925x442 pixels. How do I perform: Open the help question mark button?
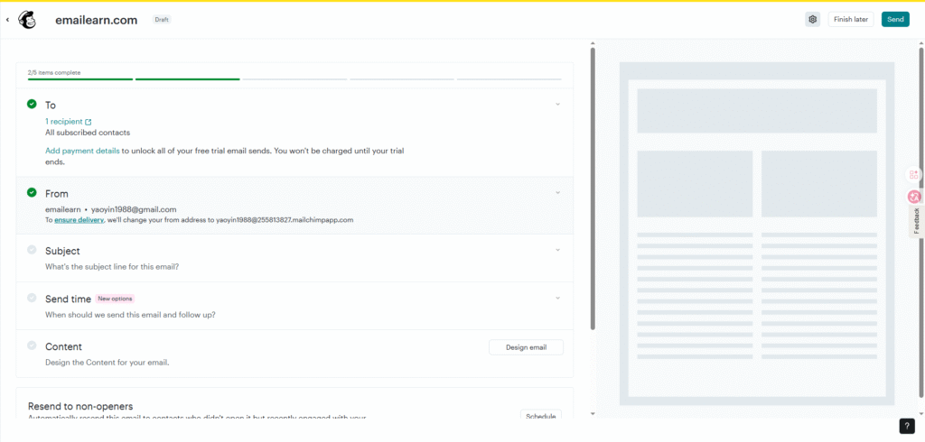tap(907, 426)
